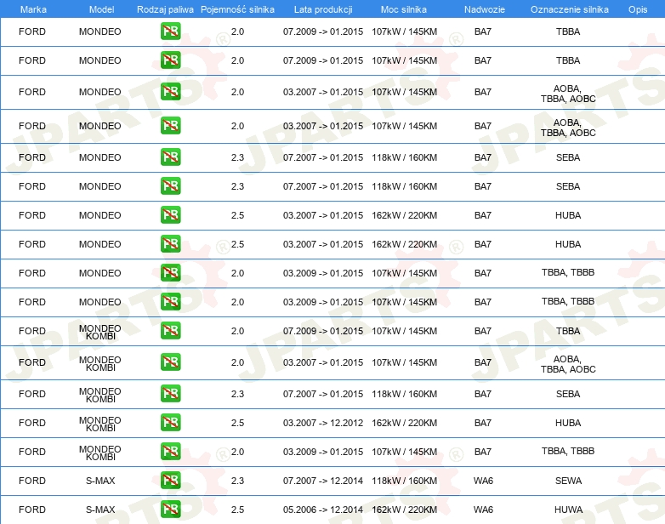
Task: Click 'WA6' body code in the HUWA row
Action: [x=483, y=510]
